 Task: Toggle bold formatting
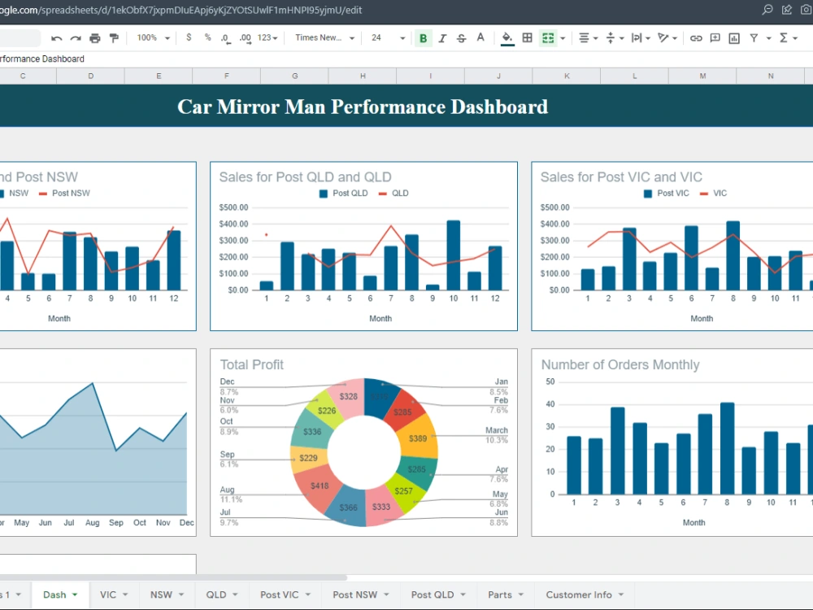[x=422, y=37]
